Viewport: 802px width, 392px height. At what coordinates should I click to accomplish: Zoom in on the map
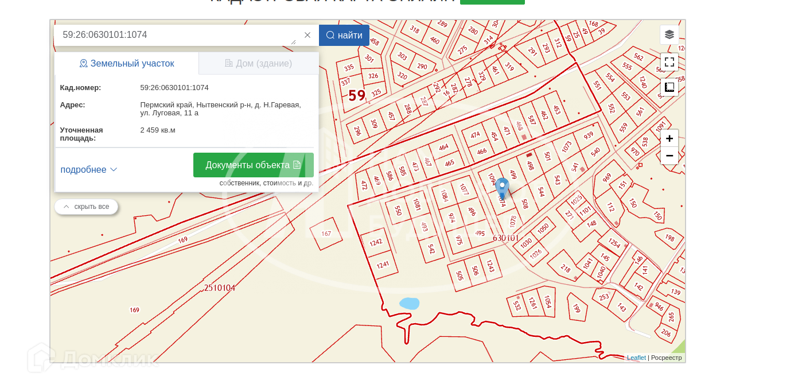click(669, 138)
